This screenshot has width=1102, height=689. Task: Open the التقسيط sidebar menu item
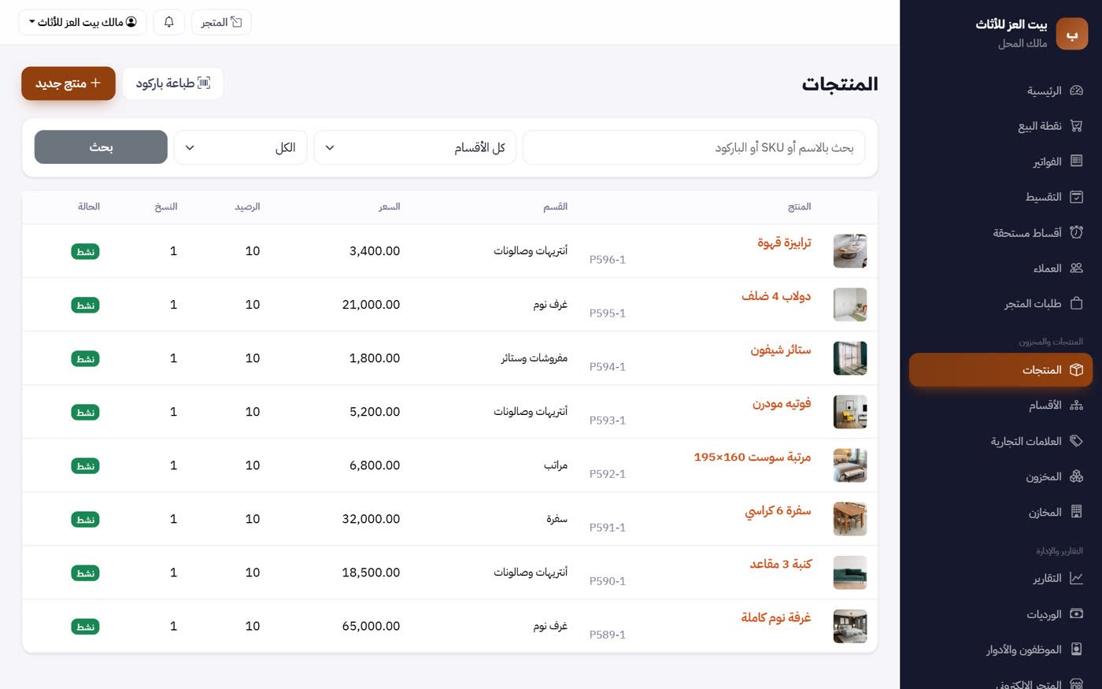click(x=1000, y=197)
